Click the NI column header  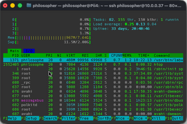pyautogui.click(x=59, y=55)
